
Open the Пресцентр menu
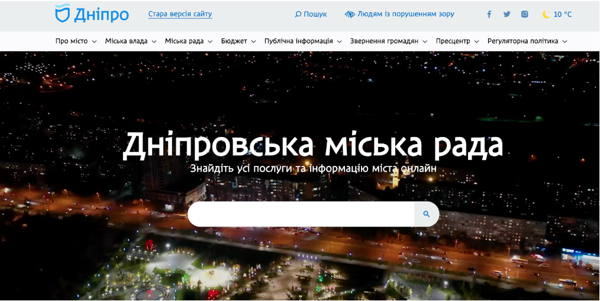tap(453, 41)
